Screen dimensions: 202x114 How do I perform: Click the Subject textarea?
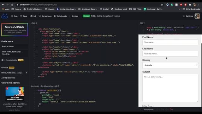tap(170, 88)
